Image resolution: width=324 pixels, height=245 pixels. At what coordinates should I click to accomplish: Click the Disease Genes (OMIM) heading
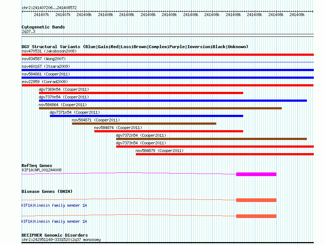click(47, 191)
